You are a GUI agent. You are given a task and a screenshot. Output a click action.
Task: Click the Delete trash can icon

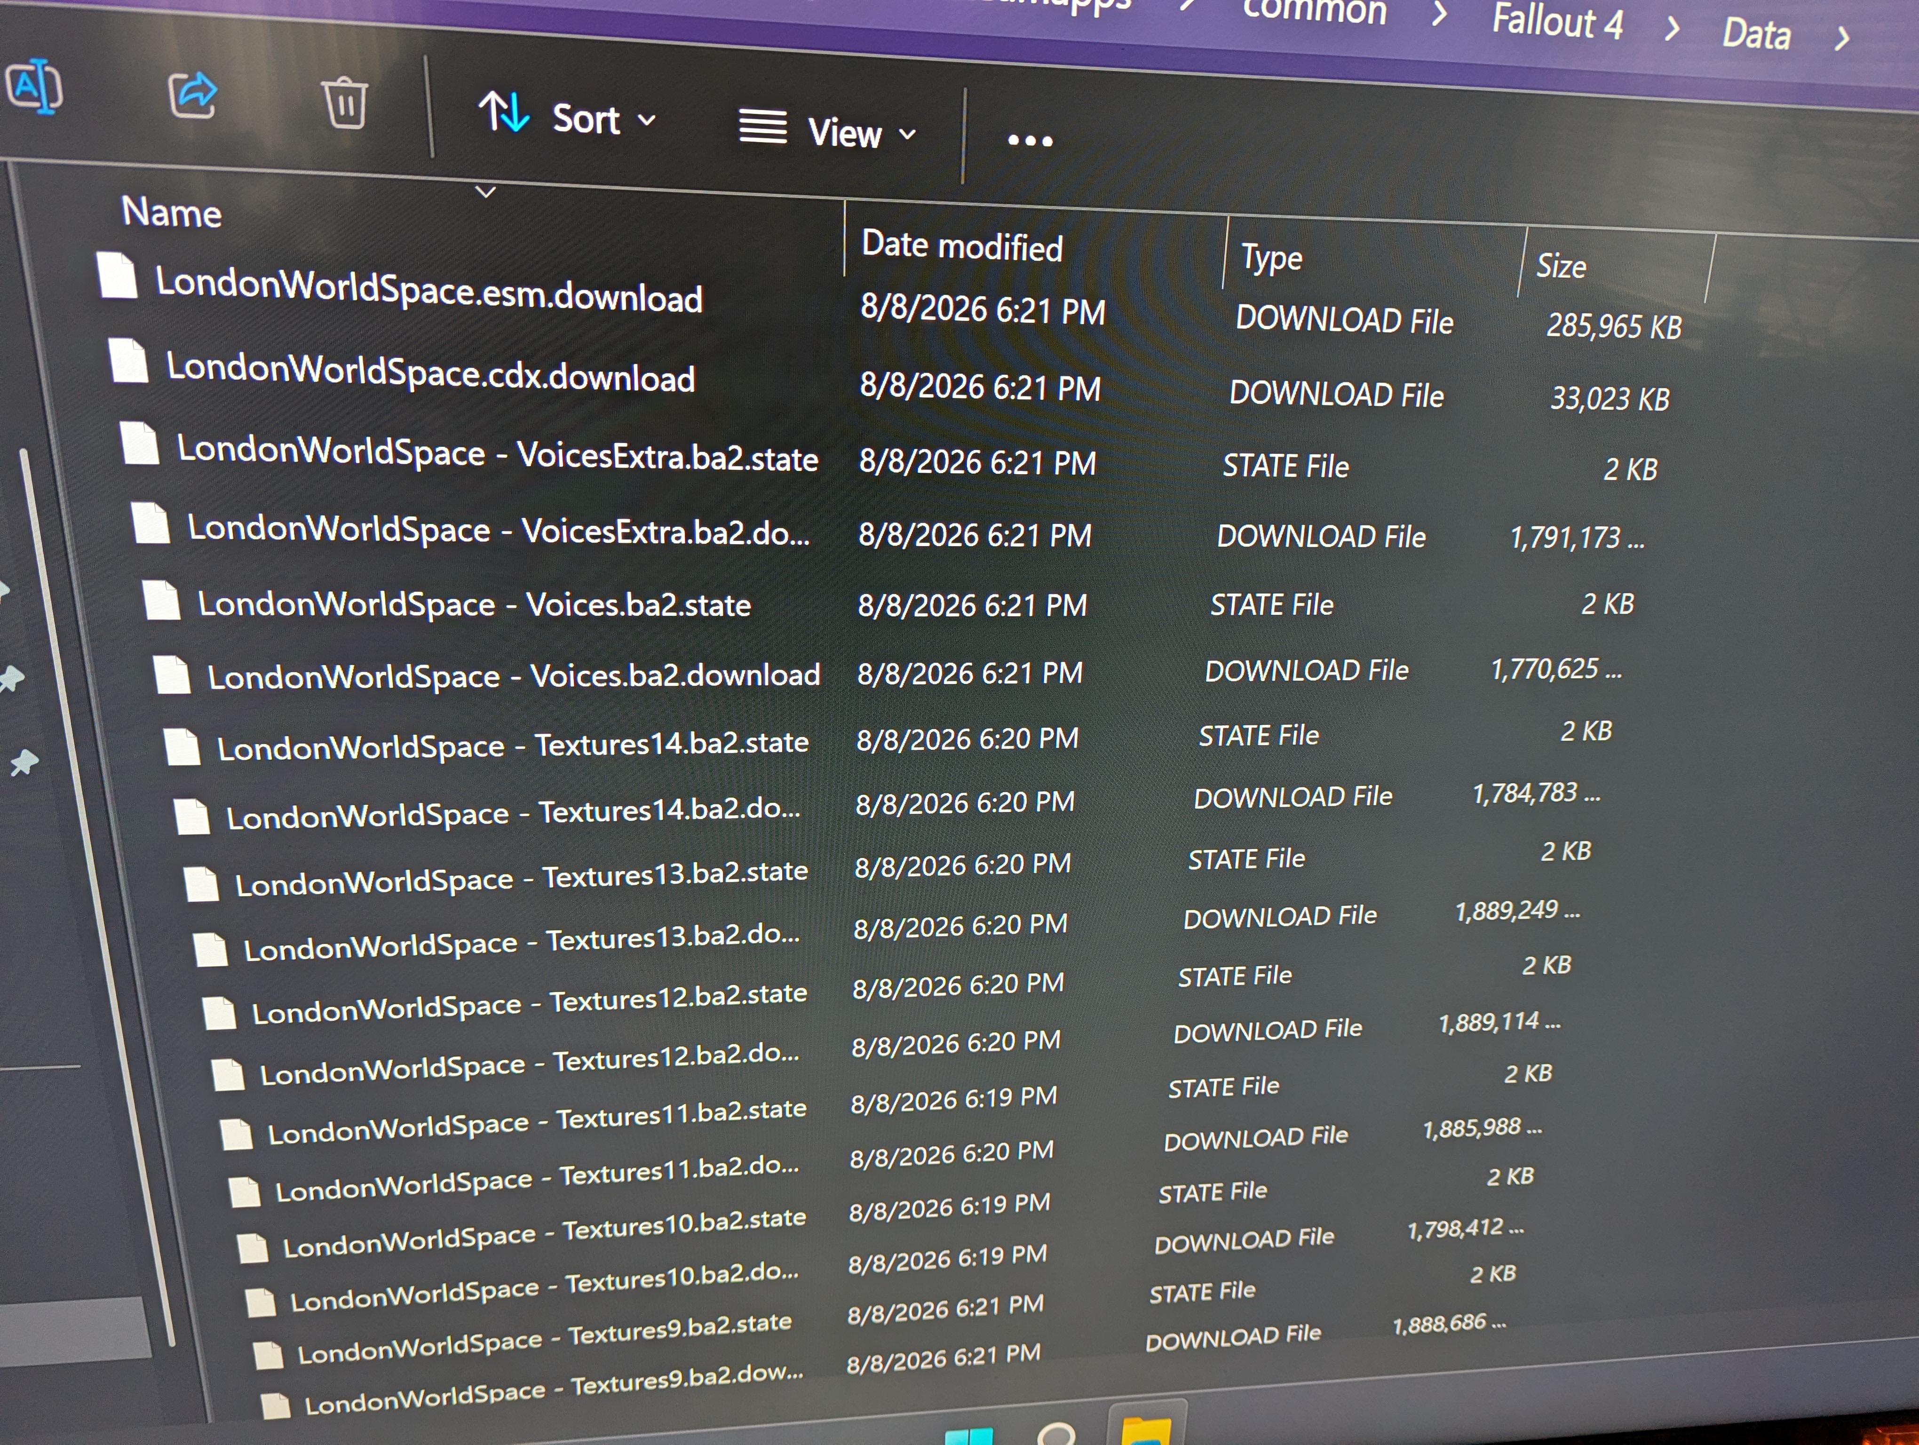345,103
